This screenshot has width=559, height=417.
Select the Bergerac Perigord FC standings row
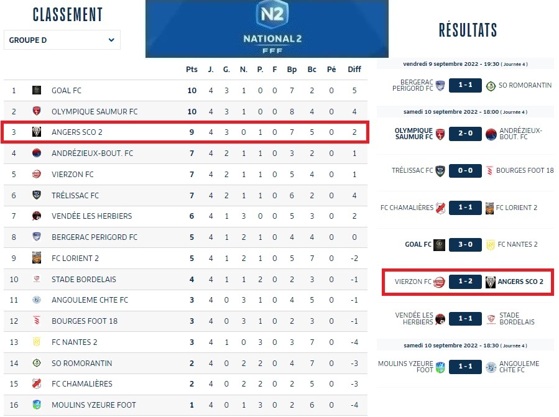pos(185,237)
